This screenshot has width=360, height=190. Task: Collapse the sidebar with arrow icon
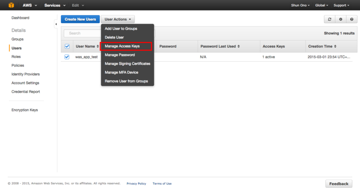click(56, 24)
